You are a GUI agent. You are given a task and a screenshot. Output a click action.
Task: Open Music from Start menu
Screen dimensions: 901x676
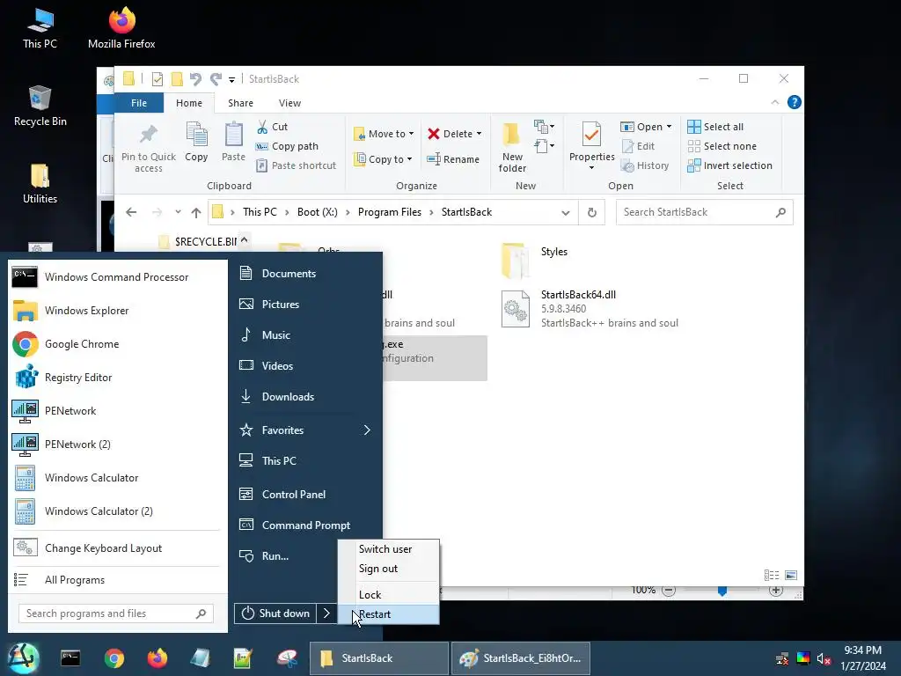(305, 335)
